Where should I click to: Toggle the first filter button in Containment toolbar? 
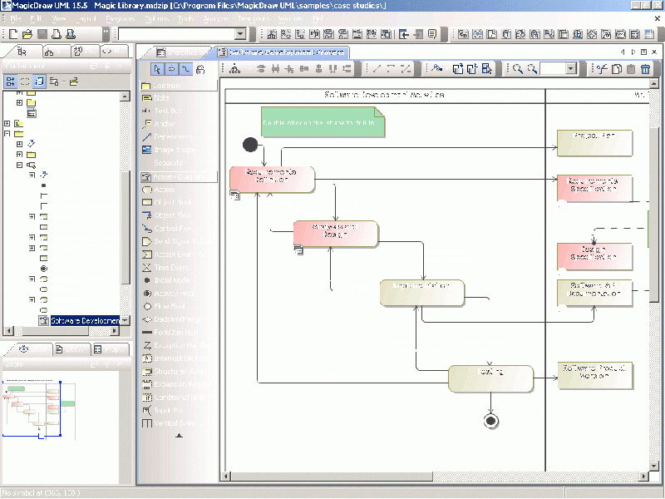[x=9, y=81]
